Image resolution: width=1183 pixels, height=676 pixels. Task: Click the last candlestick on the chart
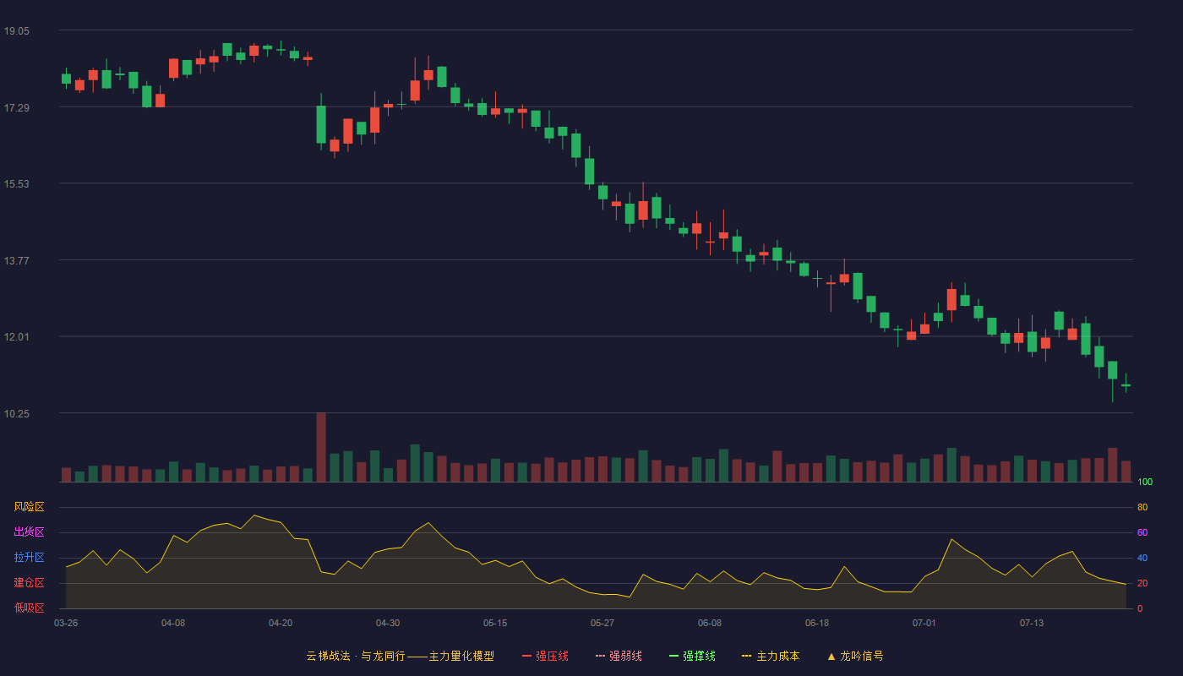[1126, 384]
